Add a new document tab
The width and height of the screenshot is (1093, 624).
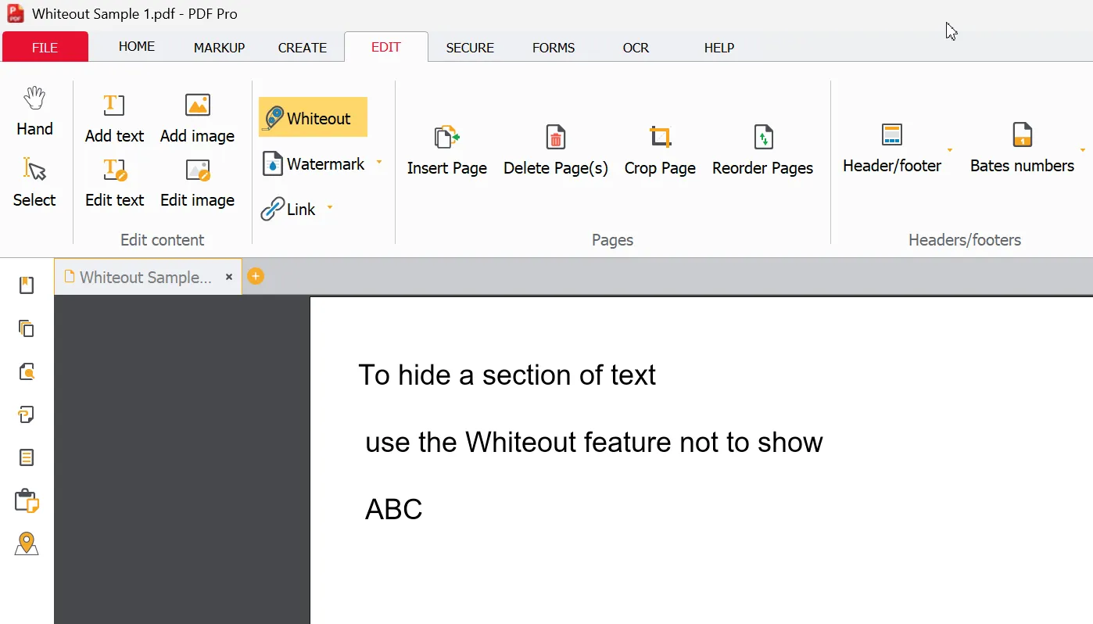[256, 276]
